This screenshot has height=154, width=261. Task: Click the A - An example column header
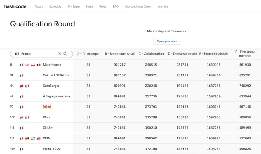(x=88, y=54)
